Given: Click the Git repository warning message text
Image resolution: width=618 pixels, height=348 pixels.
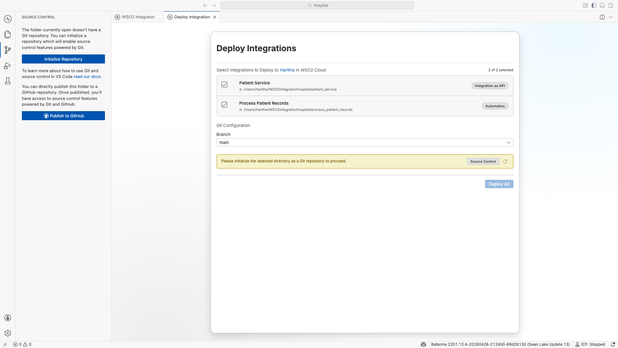Looking at the screenshot, I should coord(284,161).
